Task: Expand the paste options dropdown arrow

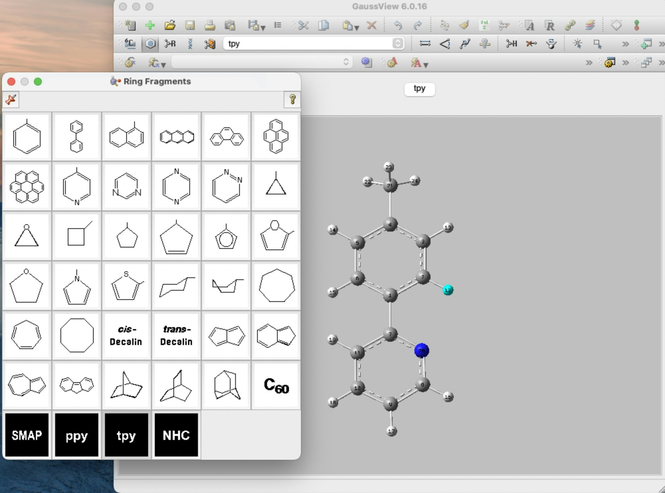Action: [x=357, y=28]
